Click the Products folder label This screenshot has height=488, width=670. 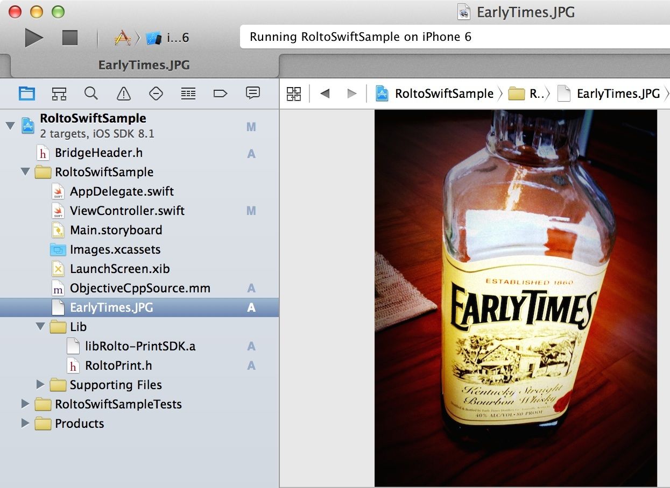click(x=80, y=424)
